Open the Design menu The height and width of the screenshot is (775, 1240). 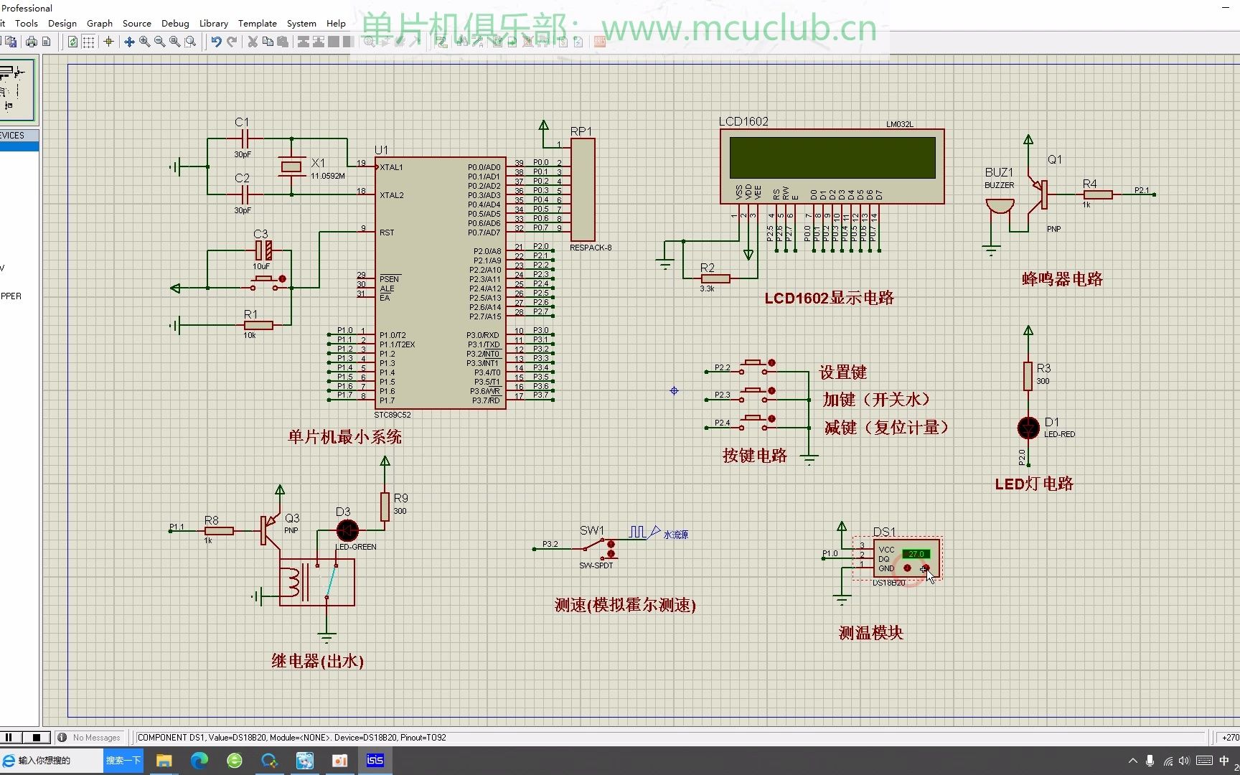coord(62,23)
